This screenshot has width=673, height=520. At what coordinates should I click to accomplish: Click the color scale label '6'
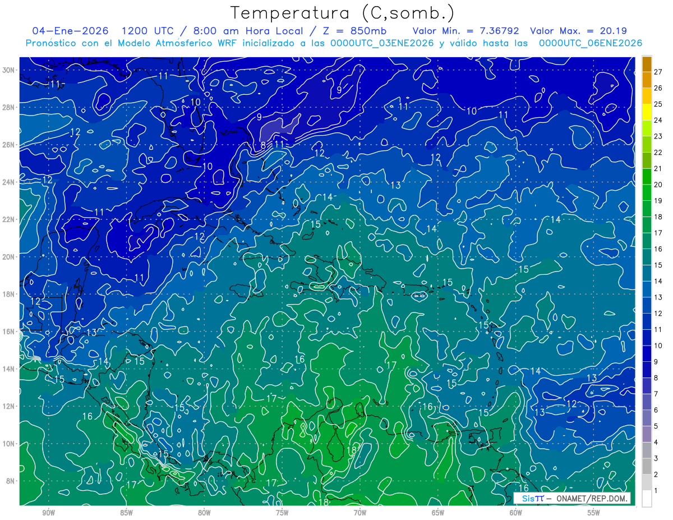(656, 410)
